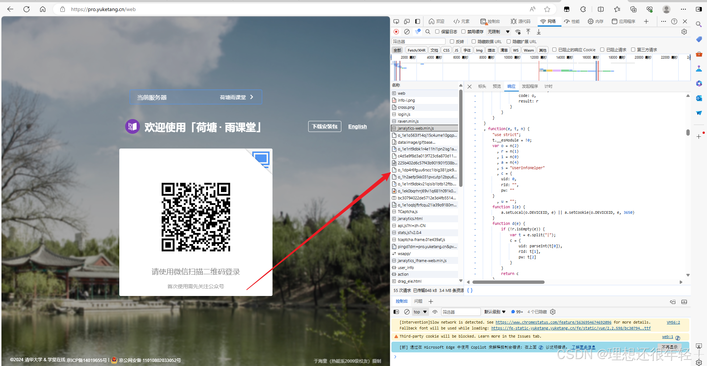Enable the 禁用缓存 disable cache checkbox

tap(464, 32)
